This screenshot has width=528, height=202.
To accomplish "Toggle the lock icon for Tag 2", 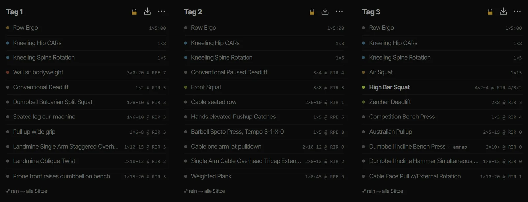I will [x=312, y=12].
